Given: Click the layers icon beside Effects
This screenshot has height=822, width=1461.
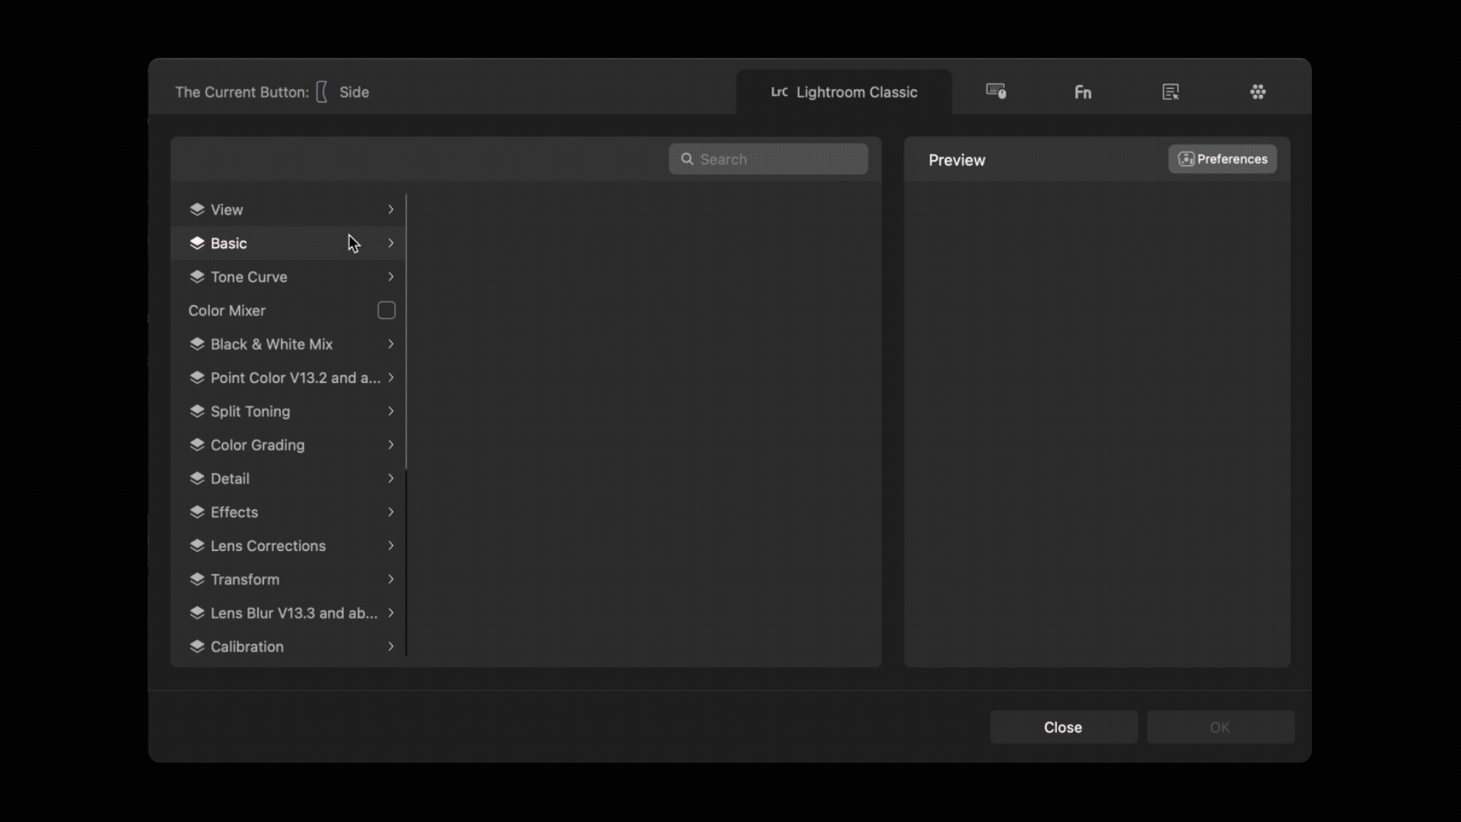Looking at the screenshot, I should point(197,512).
